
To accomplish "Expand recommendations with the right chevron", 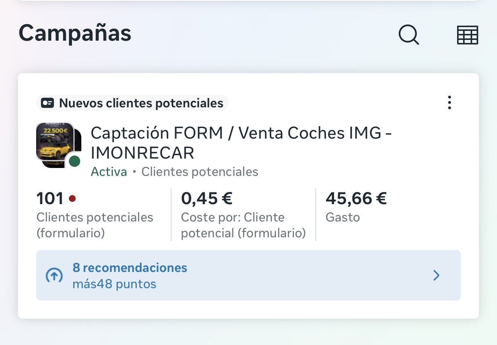I will tap(436, 275).
